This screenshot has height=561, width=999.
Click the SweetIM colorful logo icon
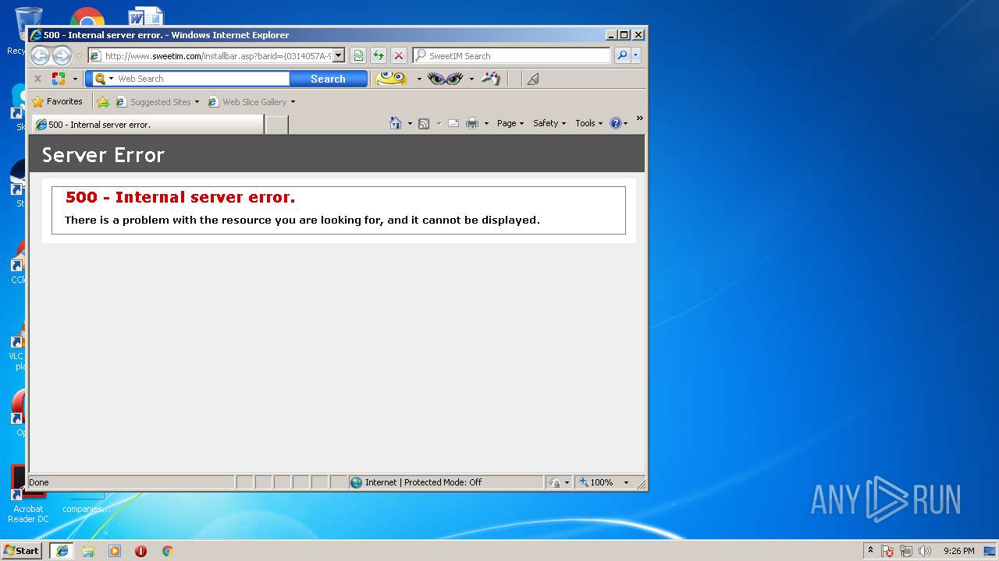pyautogui.click(x=59, y=79)
